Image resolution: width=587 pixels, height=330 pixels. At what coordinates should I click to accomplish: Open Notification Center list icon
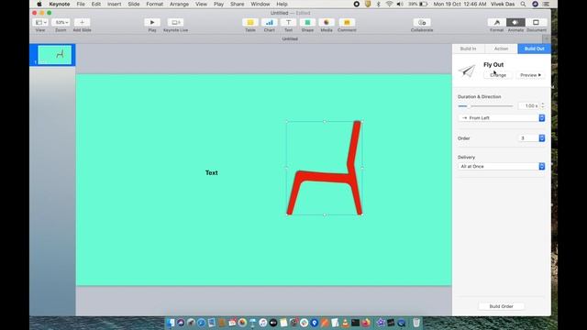point(547,4)
